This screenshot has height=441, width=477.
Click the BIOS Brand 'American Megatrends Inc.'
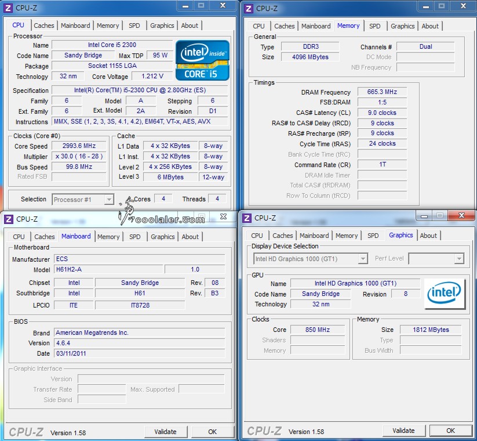click(140, 332)
